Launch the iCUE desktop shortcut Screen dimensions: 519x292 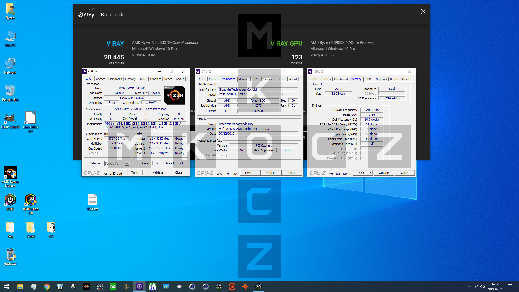point(10,203)
